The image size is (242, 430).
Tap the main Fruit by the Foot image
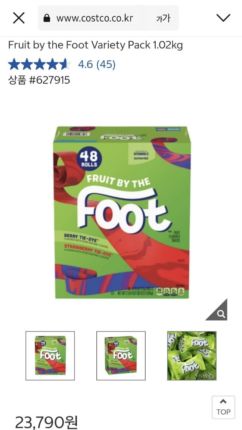point(122,212)
